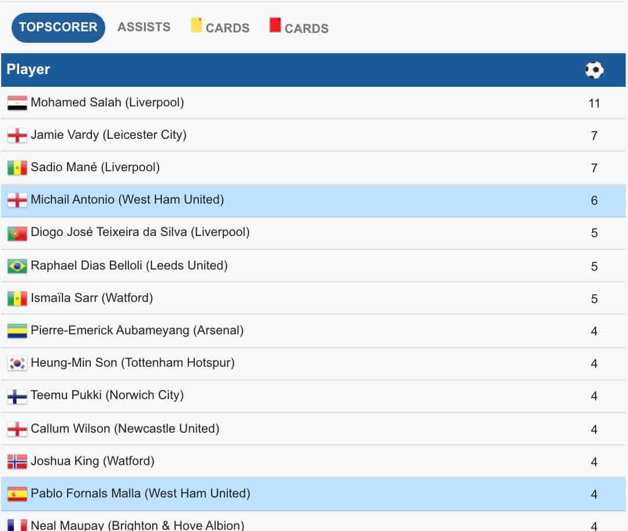628x531 pixels.
Task: Click the South Korea flag beside Heung-Min Son
Action: pos(17,363)
